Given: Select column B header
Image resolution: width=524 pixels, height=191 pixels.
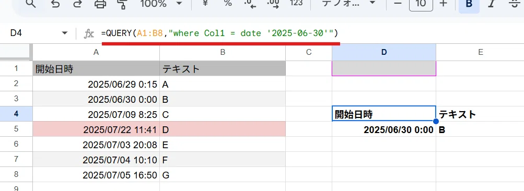Looking at the screenshot, I should click(x=223, y=52).
